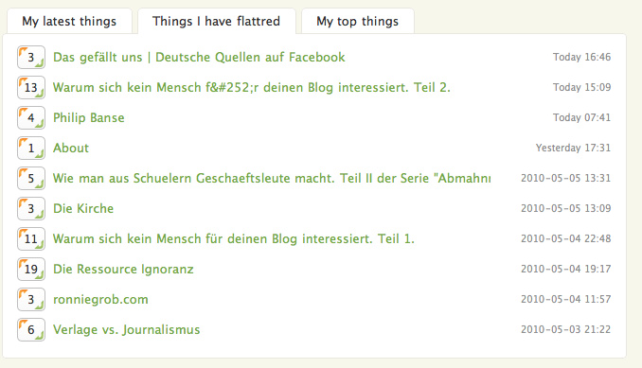Click flattr badge beside Deutsche Quellen auf Facebook
Image resolution: width=642 pixels, height=368 pixels.
(31, 58)
